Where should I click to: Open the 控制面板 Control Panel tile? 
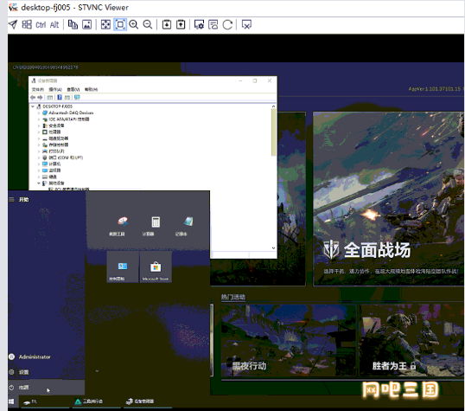pyautogui.click(x=123, y=267)
